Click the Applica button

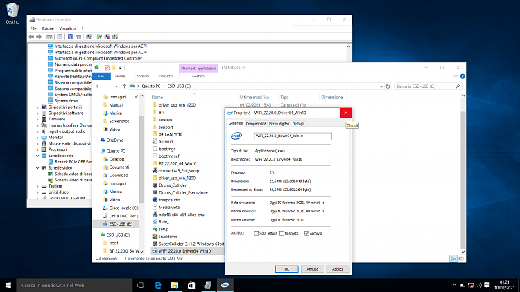tap(338, 269)
